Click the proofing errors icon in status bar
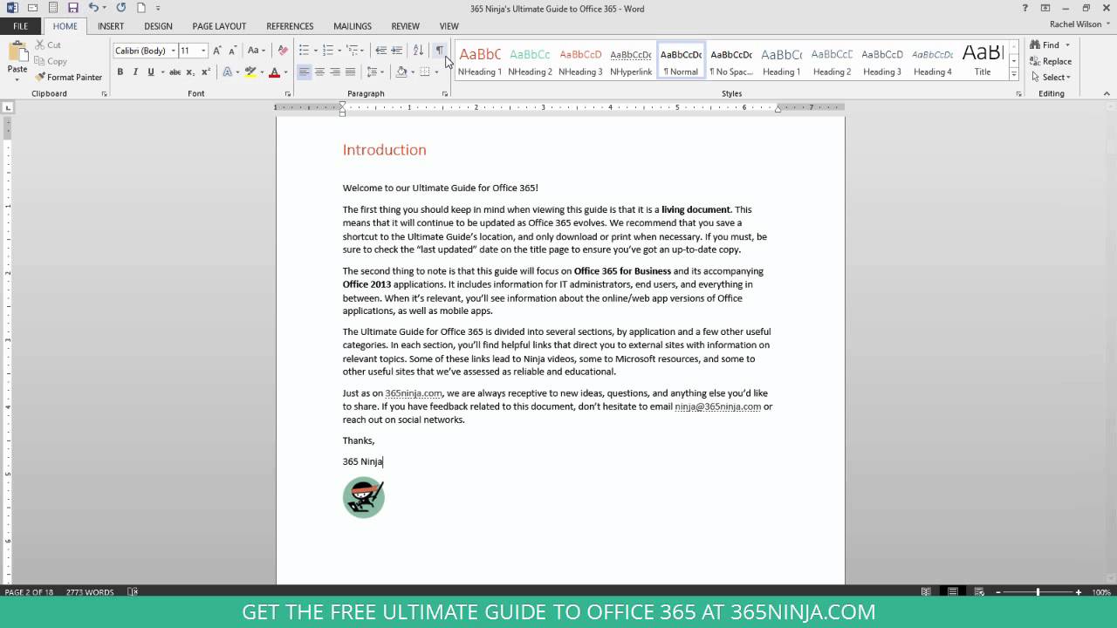 tap(133, 592)
